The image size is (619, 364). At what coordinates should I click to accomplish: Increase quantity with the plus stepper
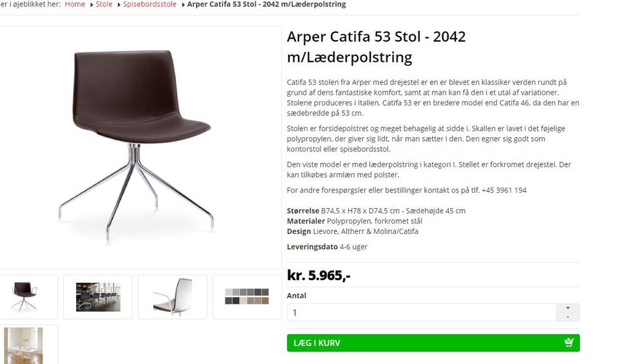pos(567,307)
